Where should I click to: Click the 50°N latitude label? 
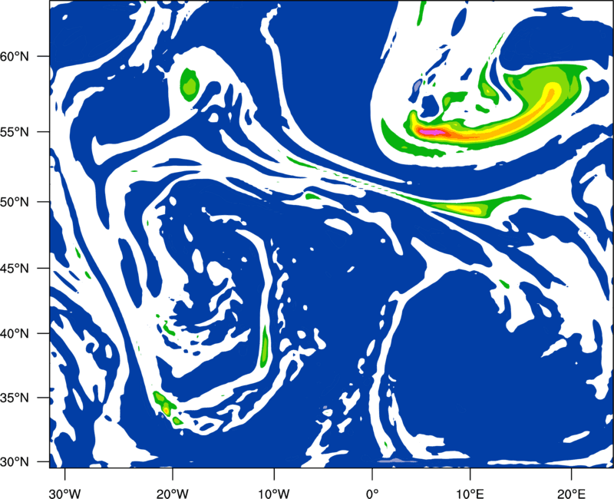click(15, 202)
